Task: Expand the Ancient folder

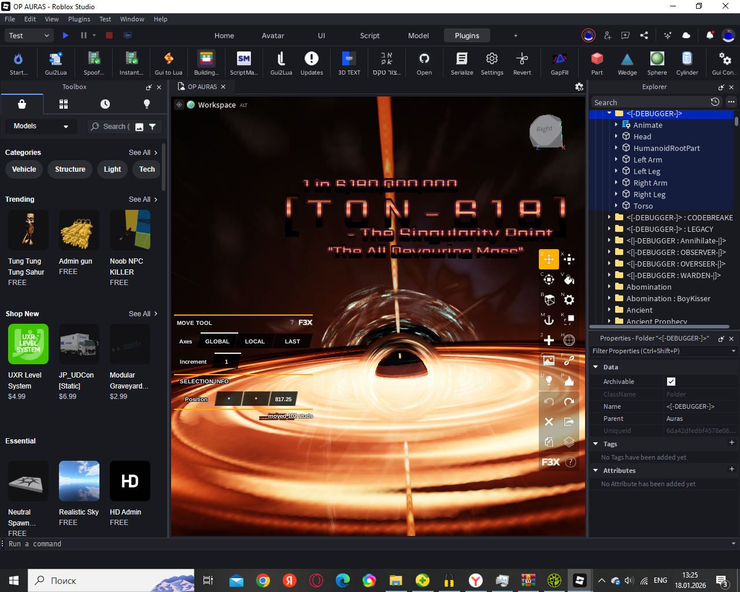Action: coord(609,310)
